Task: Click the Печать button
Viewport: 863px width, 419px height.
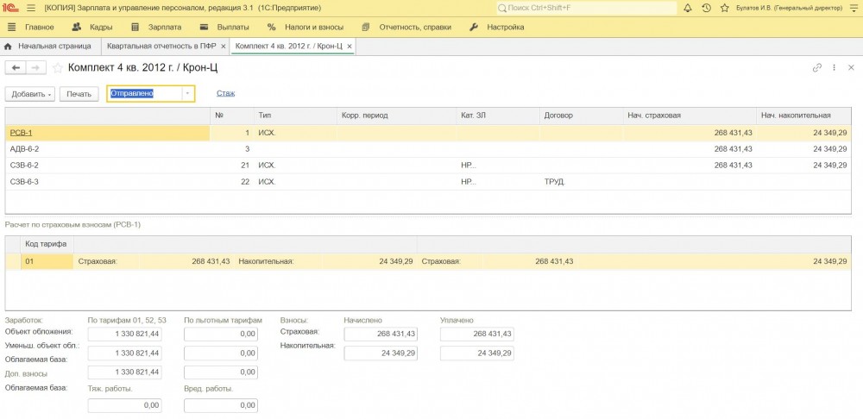Action: (79, 94)
